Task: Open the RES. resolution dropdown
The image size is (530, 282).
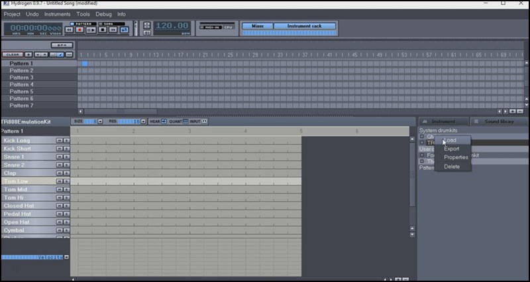Action: pos(145,121)
